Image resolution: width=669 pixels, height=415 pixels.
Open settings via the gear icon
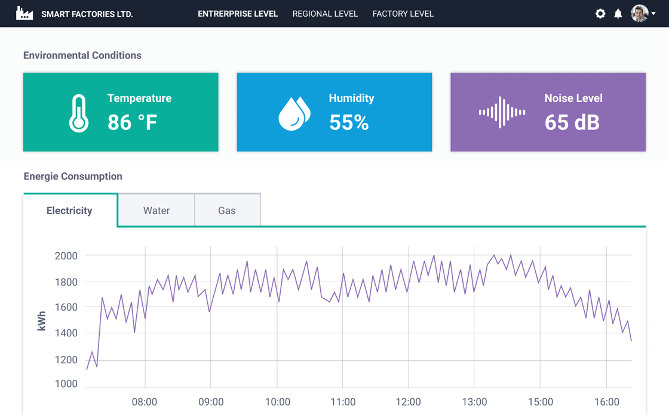coord(600,14)
